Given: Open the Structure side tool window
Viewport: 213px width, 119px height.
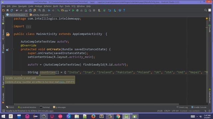Looking at the screenshot, I should point(3,34).
